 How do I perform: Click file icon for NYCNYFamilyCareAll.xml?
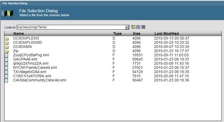(x=6, y=68)
